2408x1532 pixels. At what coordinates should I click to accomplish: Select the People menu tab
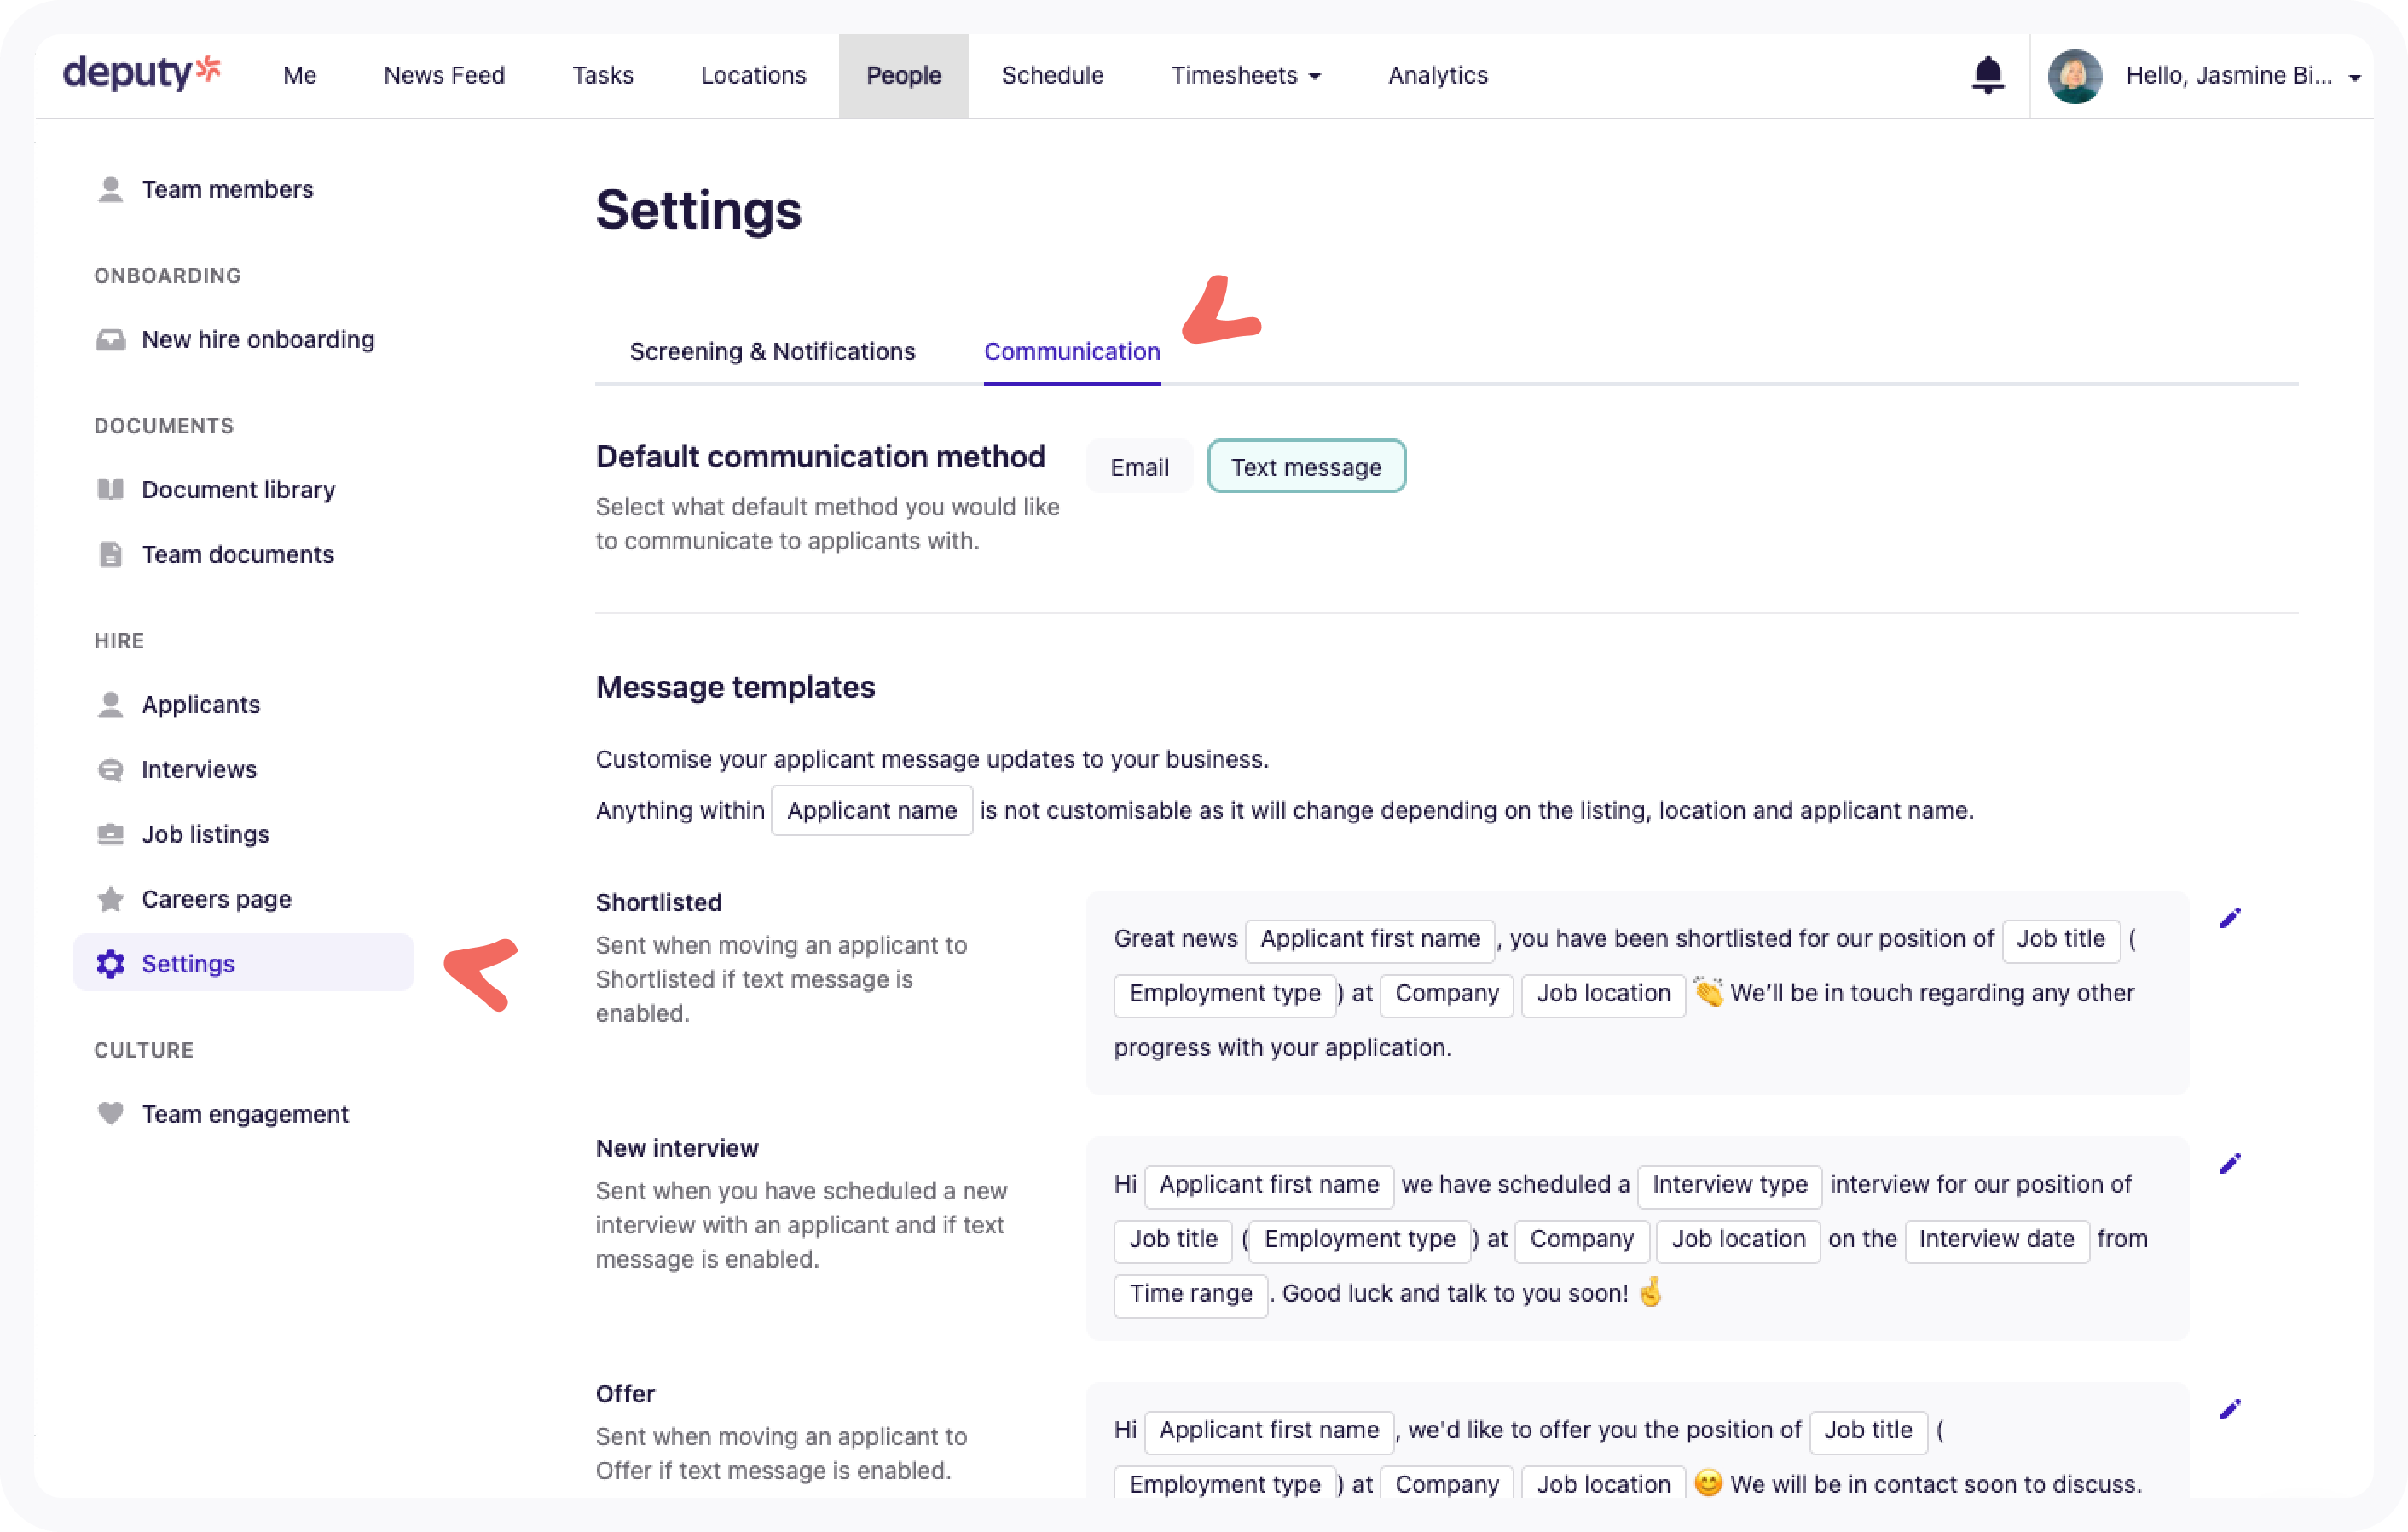903,76
